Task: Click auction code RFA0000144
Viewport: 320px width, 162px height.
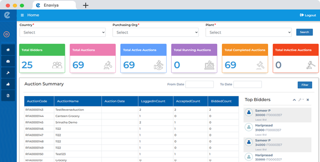Action: pos(34,116)
